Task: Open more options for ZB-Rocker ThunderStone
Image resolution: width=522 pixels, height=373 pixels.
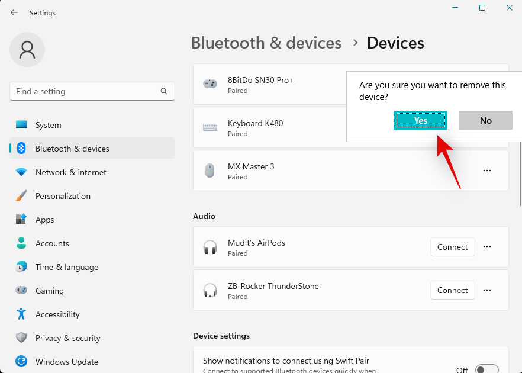Action: (x=487, y=290)
